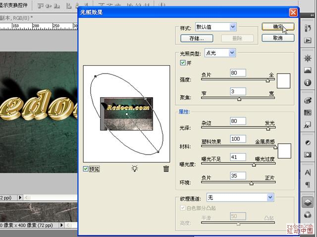Click the trash can icon below the preview
The width and height of the screenshot is (317, 237).
(x=166, y=169)
